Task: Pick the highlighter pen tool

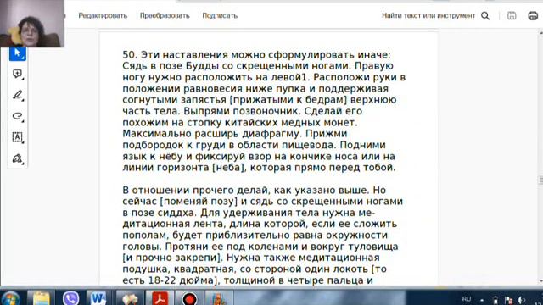Action: [x=17, y=95]
